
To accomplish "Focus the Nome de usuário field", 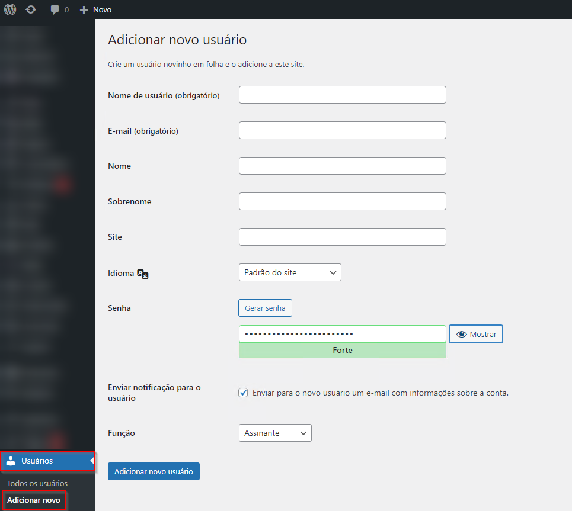I will tap(343, 95).
